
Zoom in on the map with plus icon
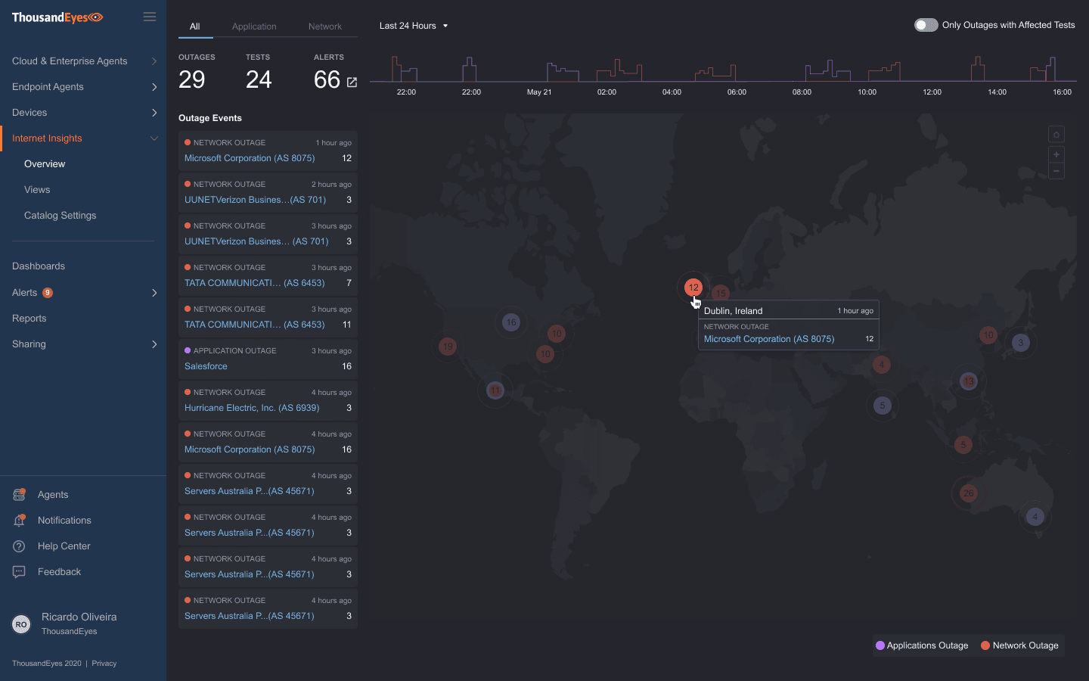pyautogui.click(x=1056, y=154)
